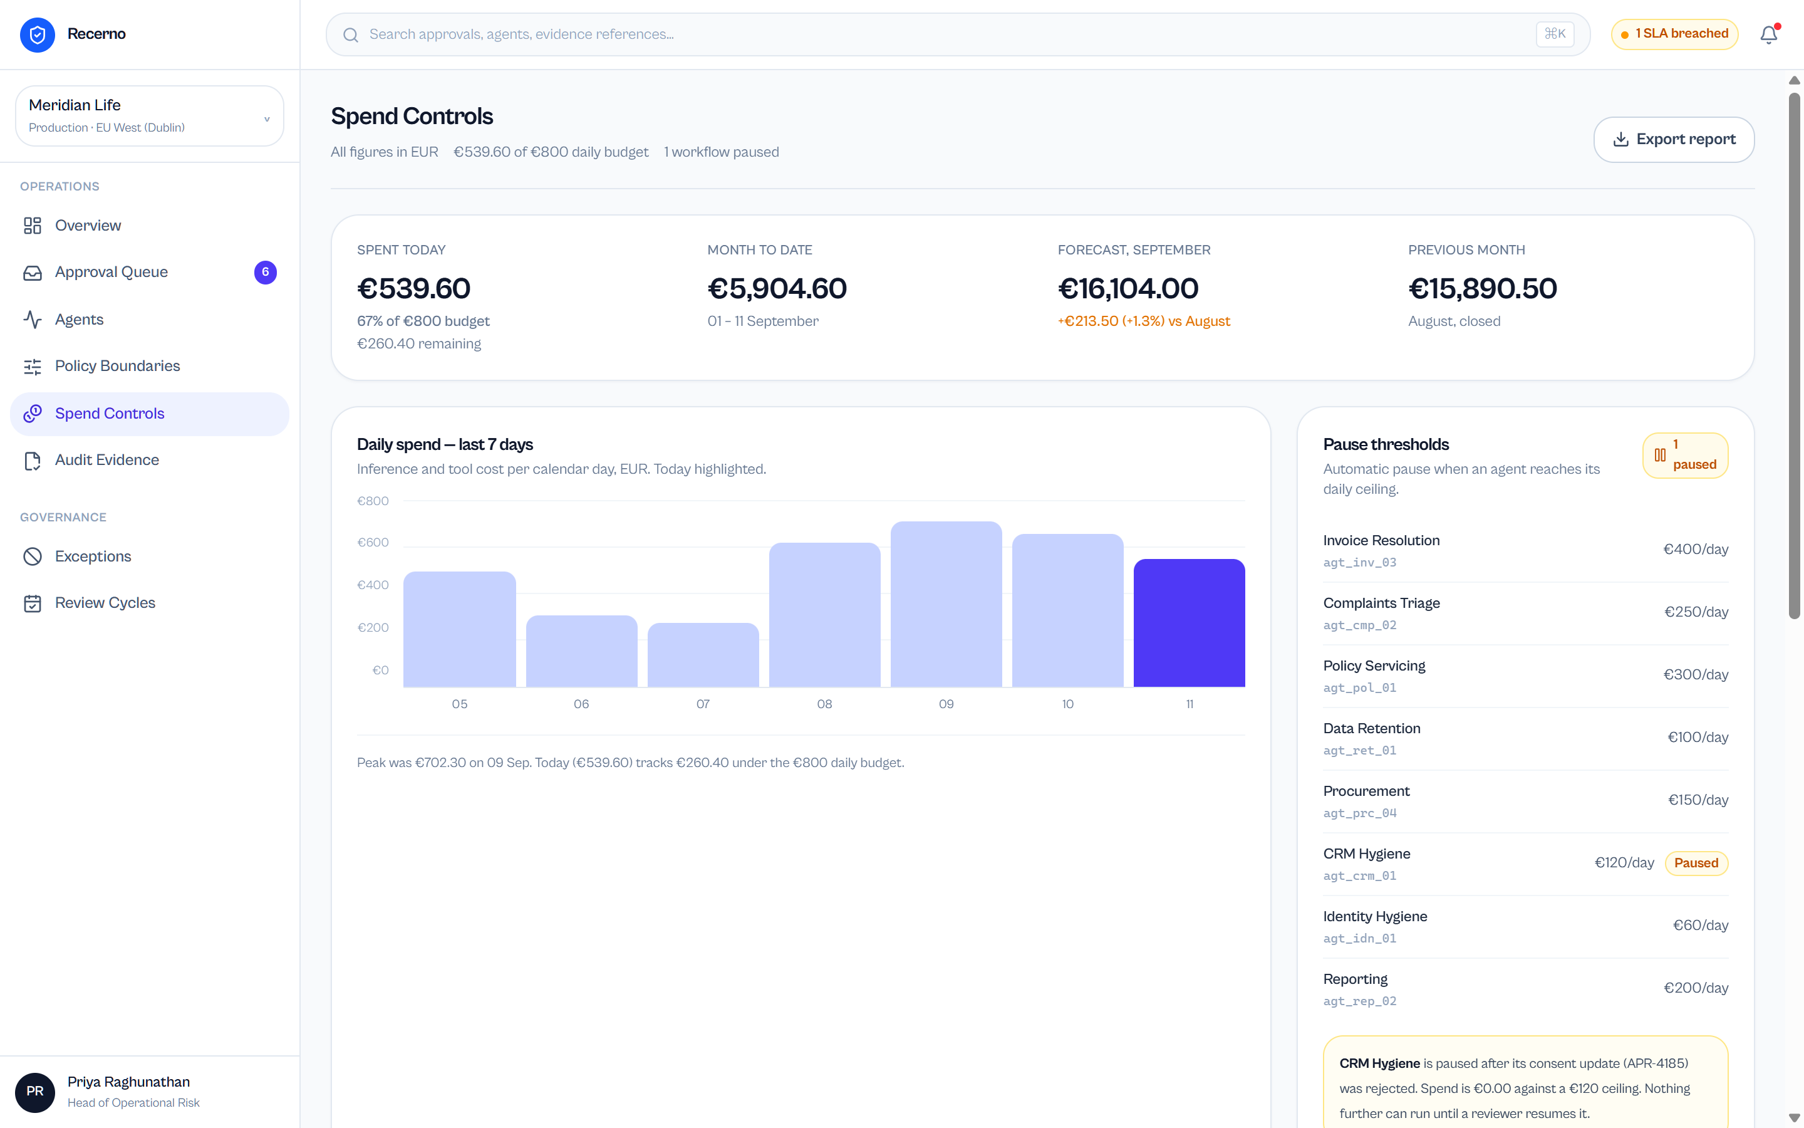Click the Agents activity icon
1804x1128 pixels.
click(x=32, y=320)
